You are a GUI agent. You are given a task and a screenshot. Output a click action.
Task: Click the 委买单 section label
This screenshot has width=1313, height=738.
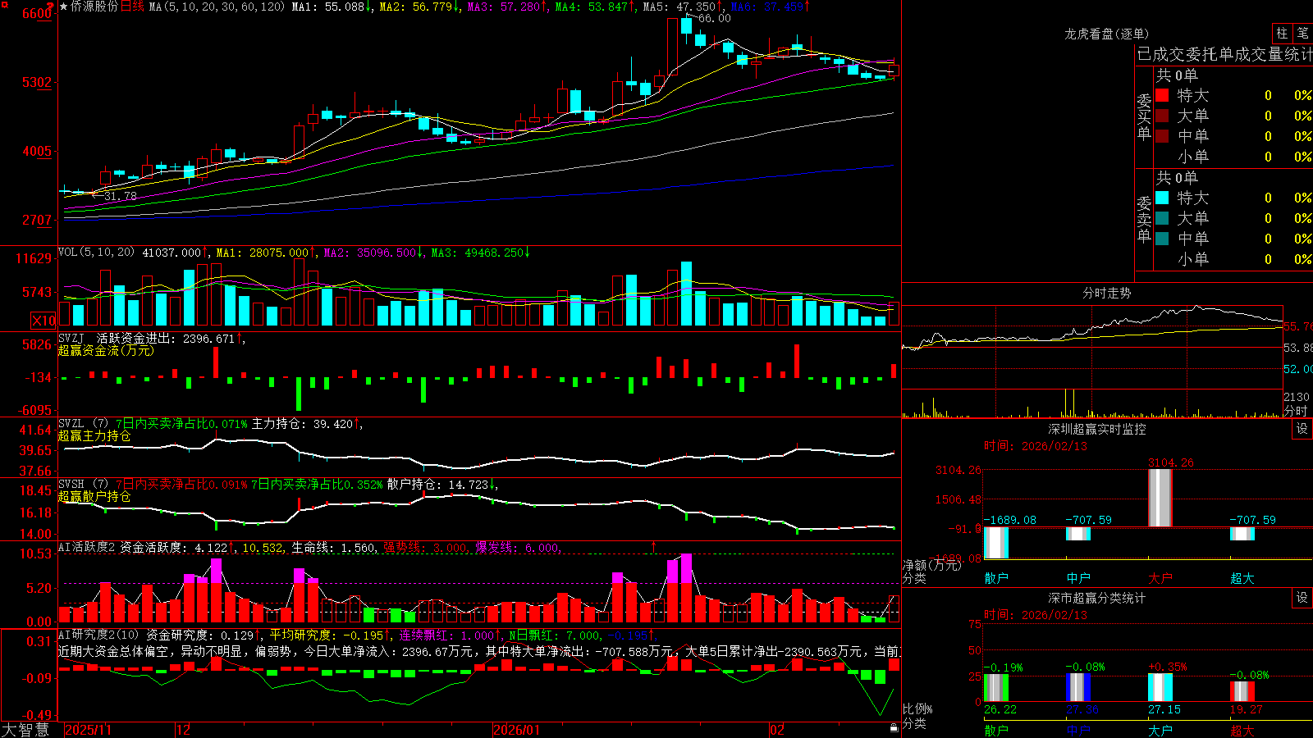point(1144,116)
